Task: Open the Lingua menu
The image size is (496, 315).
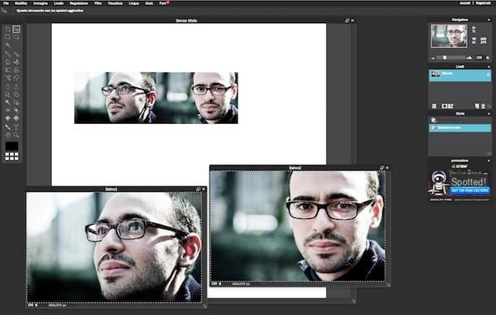Action: click(x=134, y=3)
